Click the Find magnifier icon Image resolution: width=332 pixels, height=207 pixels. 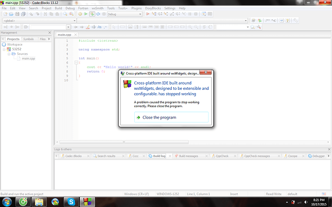(65, 14)
